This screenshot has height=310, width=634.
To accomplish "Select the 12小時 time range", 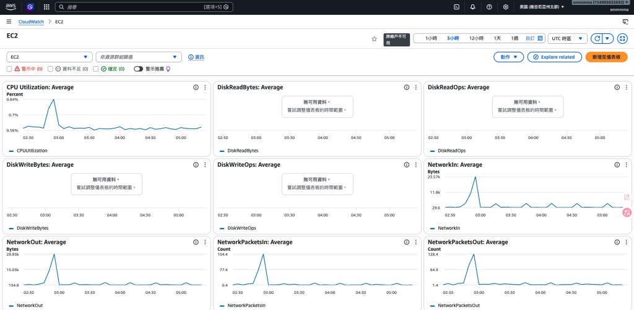I will coord(476,38).
